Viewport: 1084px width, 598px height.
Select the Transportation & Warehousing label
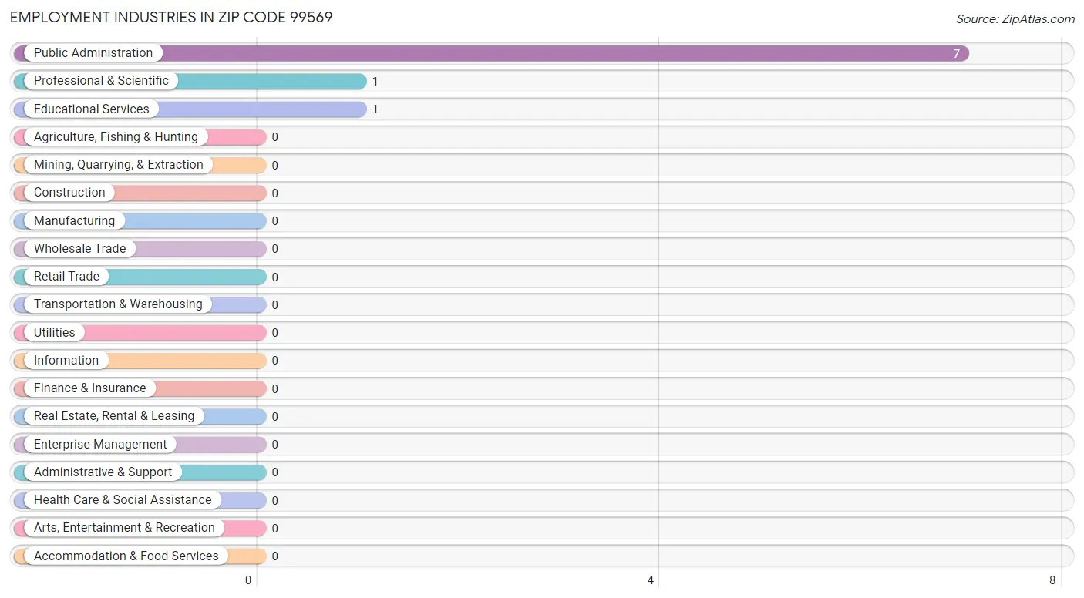118,304
